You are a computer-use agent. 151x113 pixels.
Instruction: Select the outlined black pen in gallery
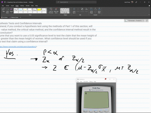tap(35, 9)
